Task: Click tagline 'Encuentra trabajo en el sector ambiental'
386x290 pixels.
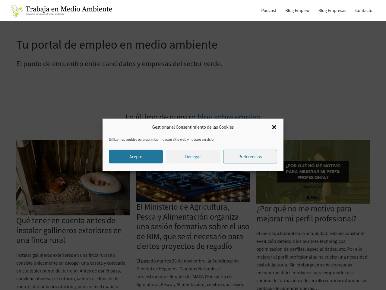Action: tap(45, 14)
